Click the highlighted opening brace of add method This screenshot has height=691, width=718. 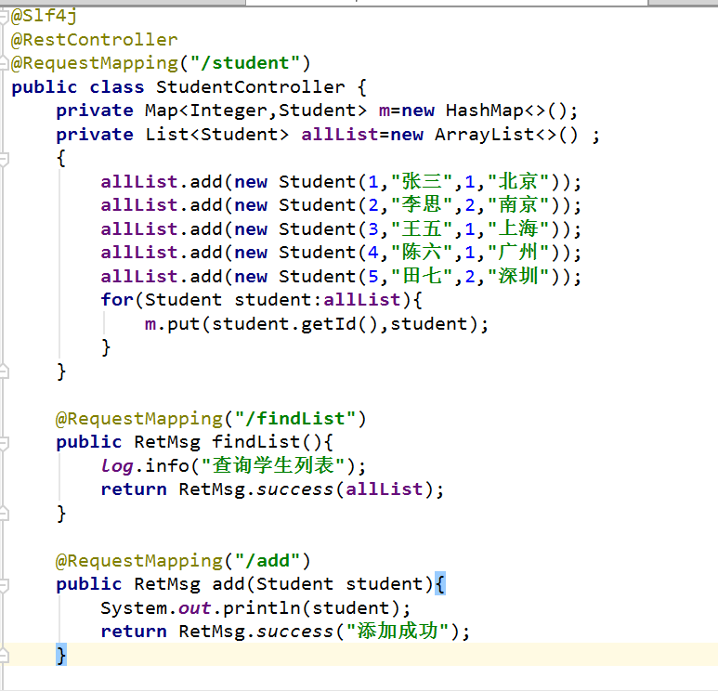pos(440,584)
